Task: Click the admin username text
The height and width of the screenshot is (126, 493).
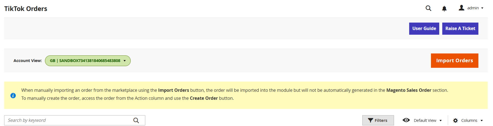Action: pyautogui.click(x=473, y=8)
